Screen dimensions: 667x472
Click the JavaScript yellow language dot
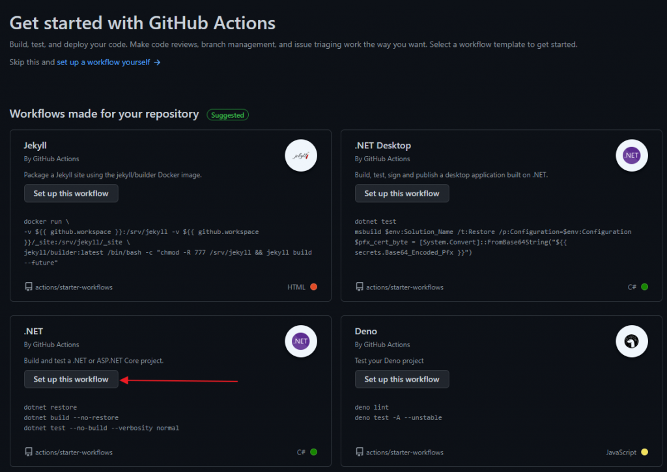[644, 452]
